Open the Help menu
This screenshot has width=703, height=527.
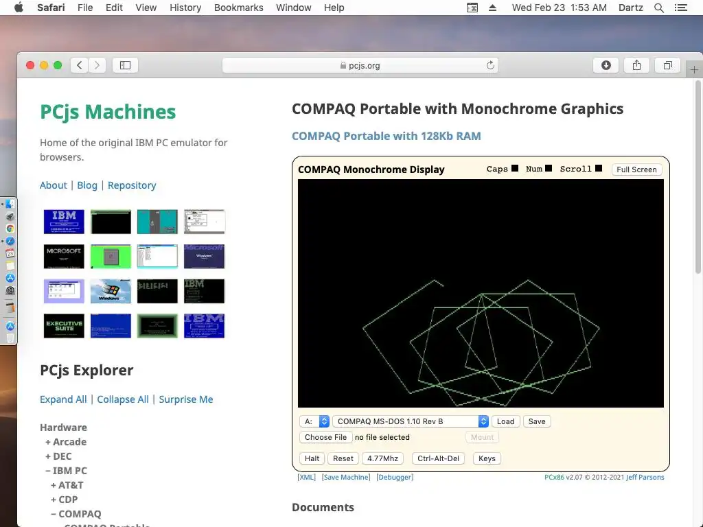334,8
